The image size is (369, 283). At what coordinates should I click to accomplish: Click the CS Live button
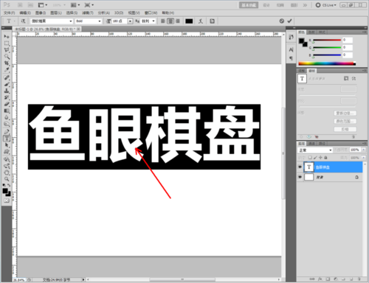326,5
